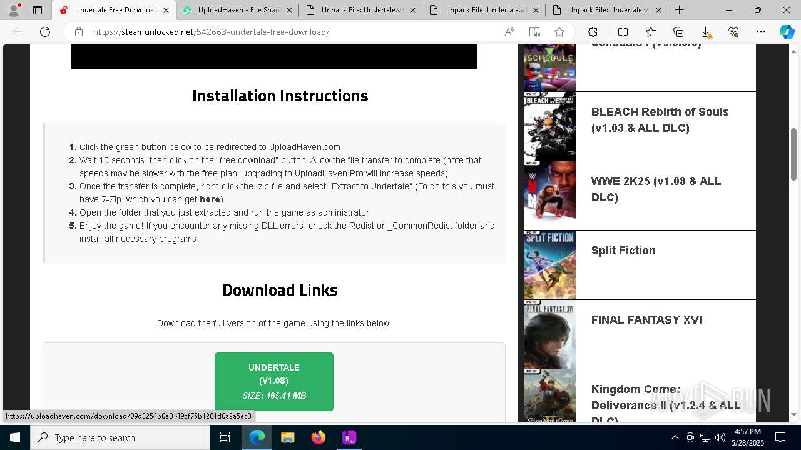The width and height of the screenshot is (801, 450).
Task: Click the Split Fiction cover thumbnail
Action: pyautogui.click(x=550, y=265)
